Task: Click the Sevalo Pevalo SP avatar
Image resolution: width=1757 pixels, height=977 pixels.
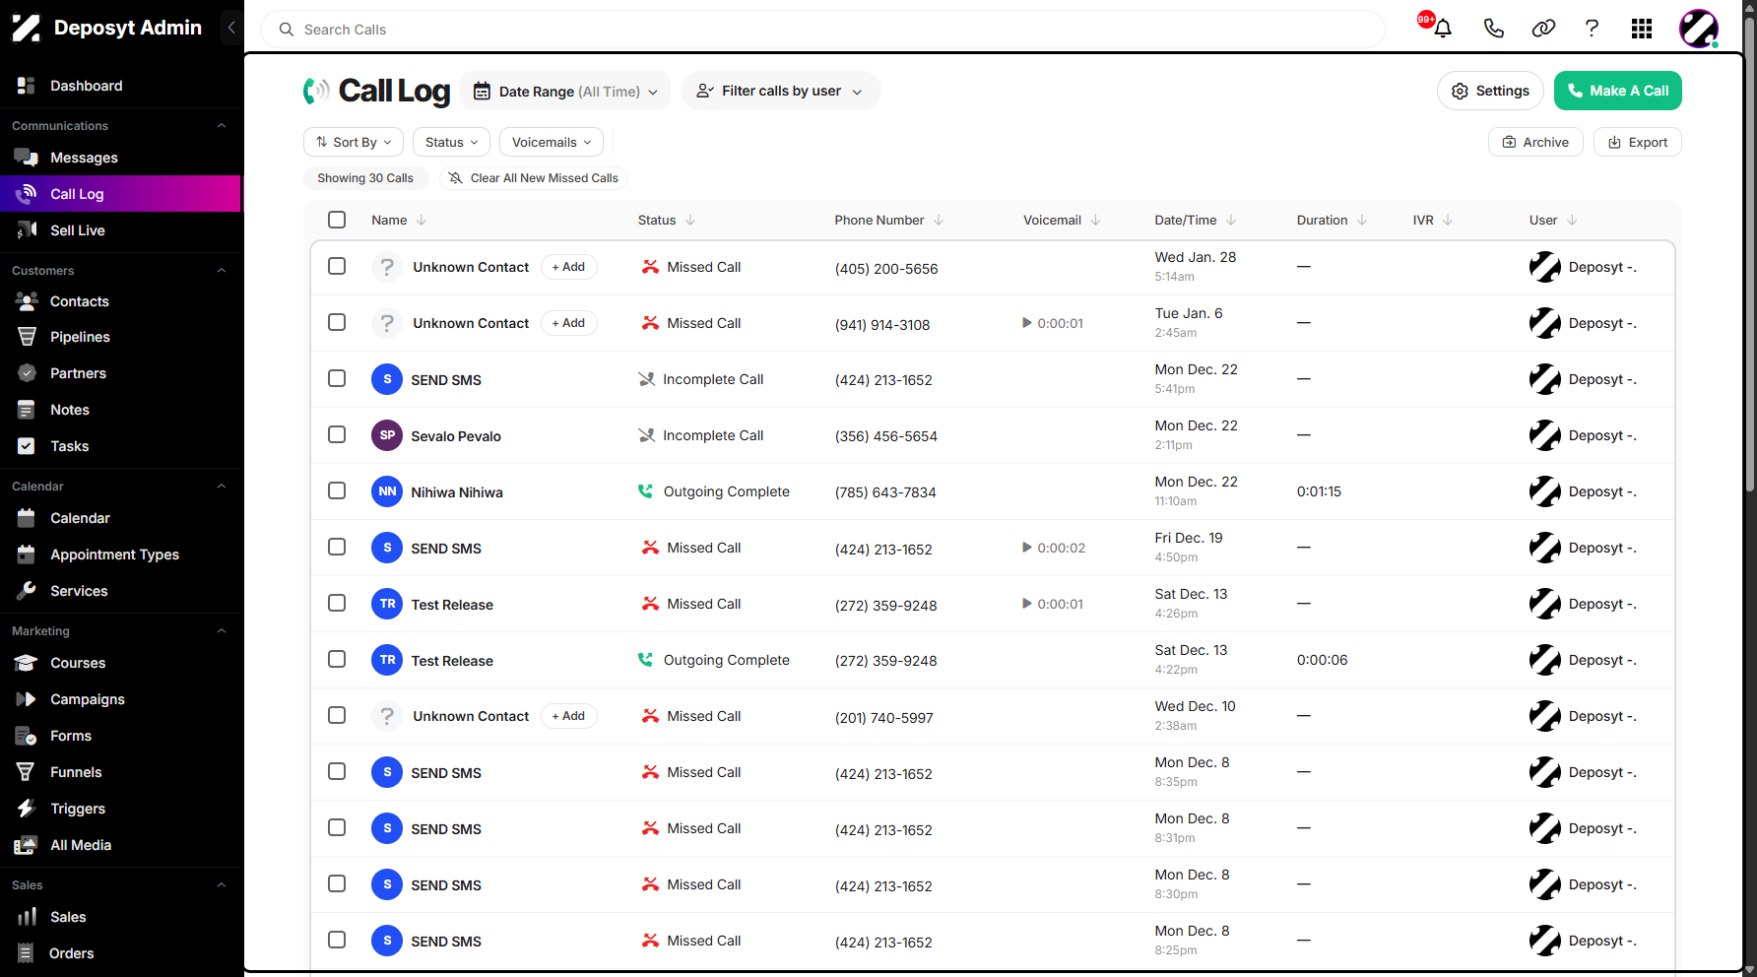Action: (387, 435)
